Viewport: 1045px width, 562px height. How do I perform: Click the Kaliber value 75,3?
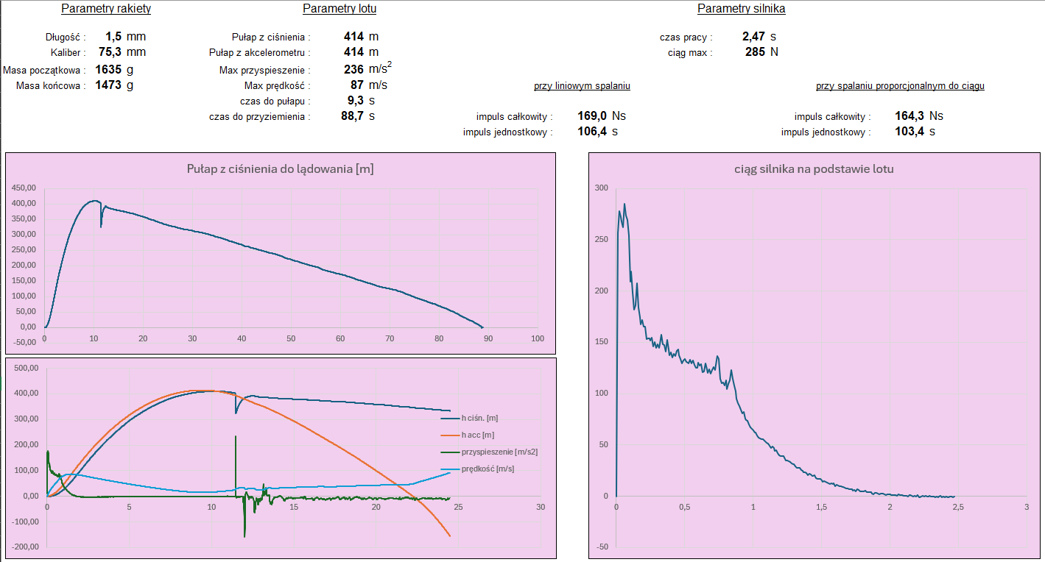[x=110, y=52]
